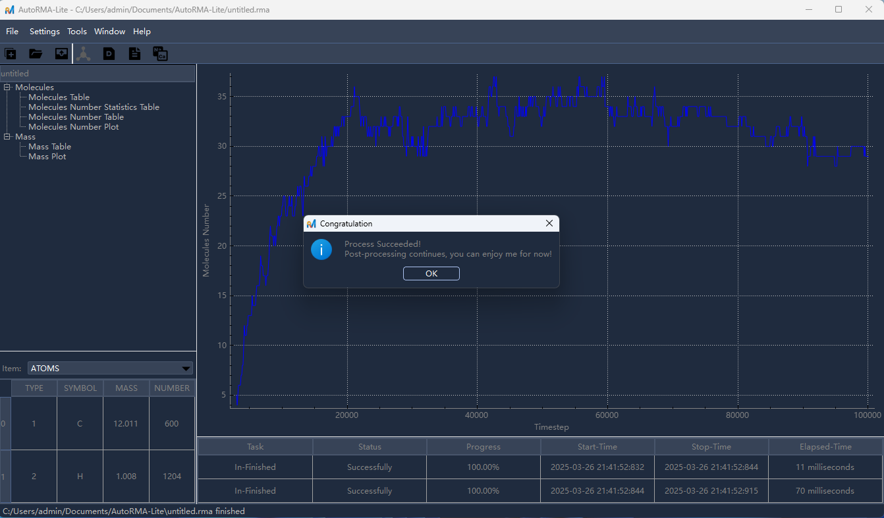Click the Na/Ca elements toolbar icon
Screen dimensions: 884x518
click(160, 54)
